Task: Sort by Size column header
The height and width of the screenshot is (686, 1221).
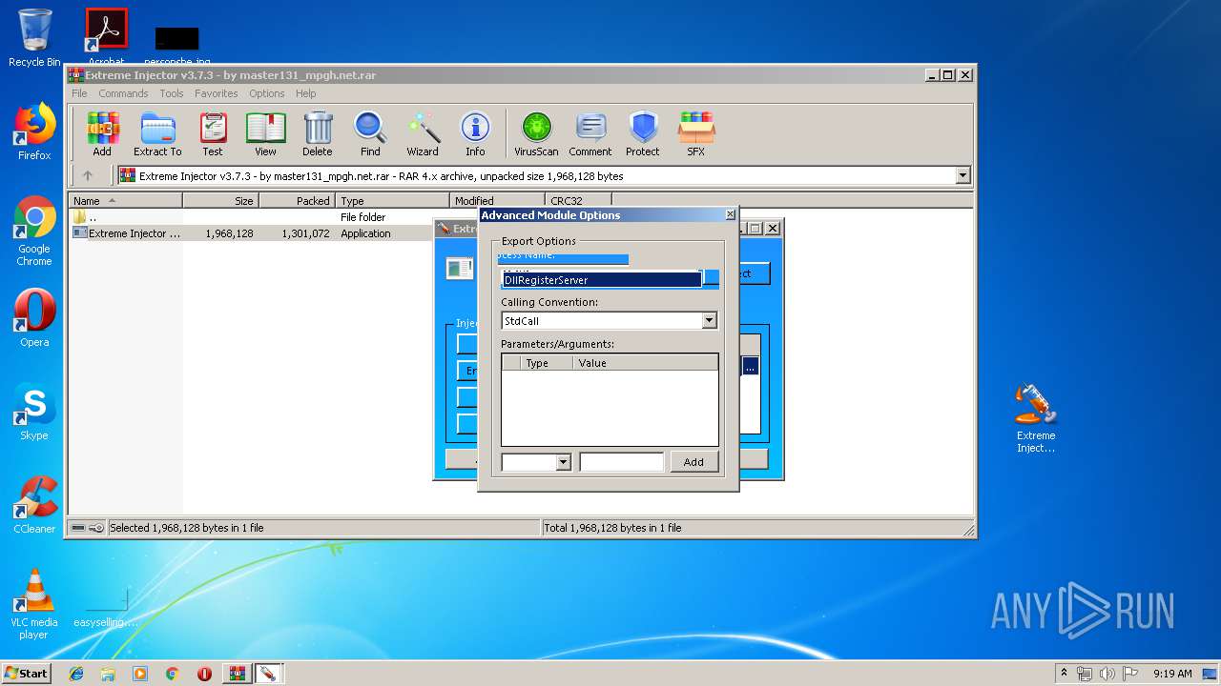Action: point(220,200)
